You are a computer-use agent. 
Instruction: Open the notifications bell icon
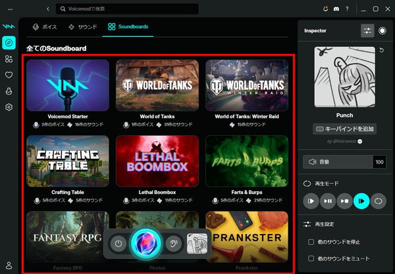pos(325,9)
